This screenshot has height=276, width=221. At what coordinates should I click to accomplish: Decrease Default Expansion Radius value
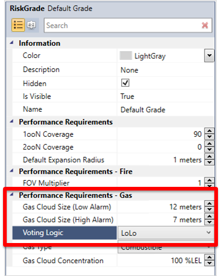click(209, 162)
